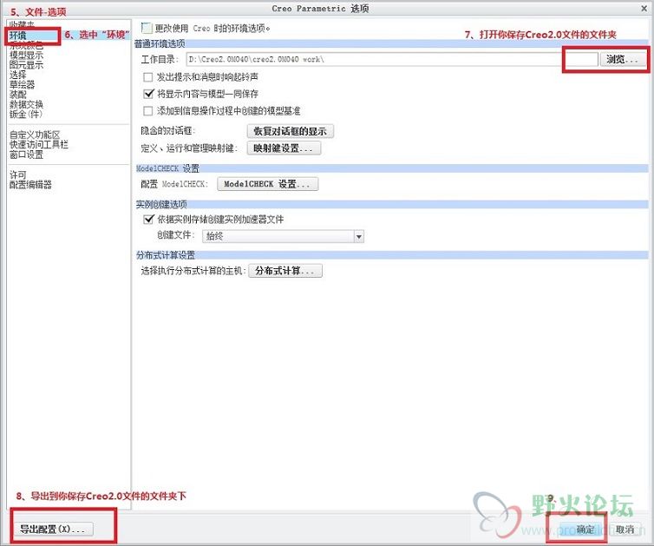This screenshot has width=654, height=546.
Task: Open the 创建文件 dropdown
Action: point(284,236)
